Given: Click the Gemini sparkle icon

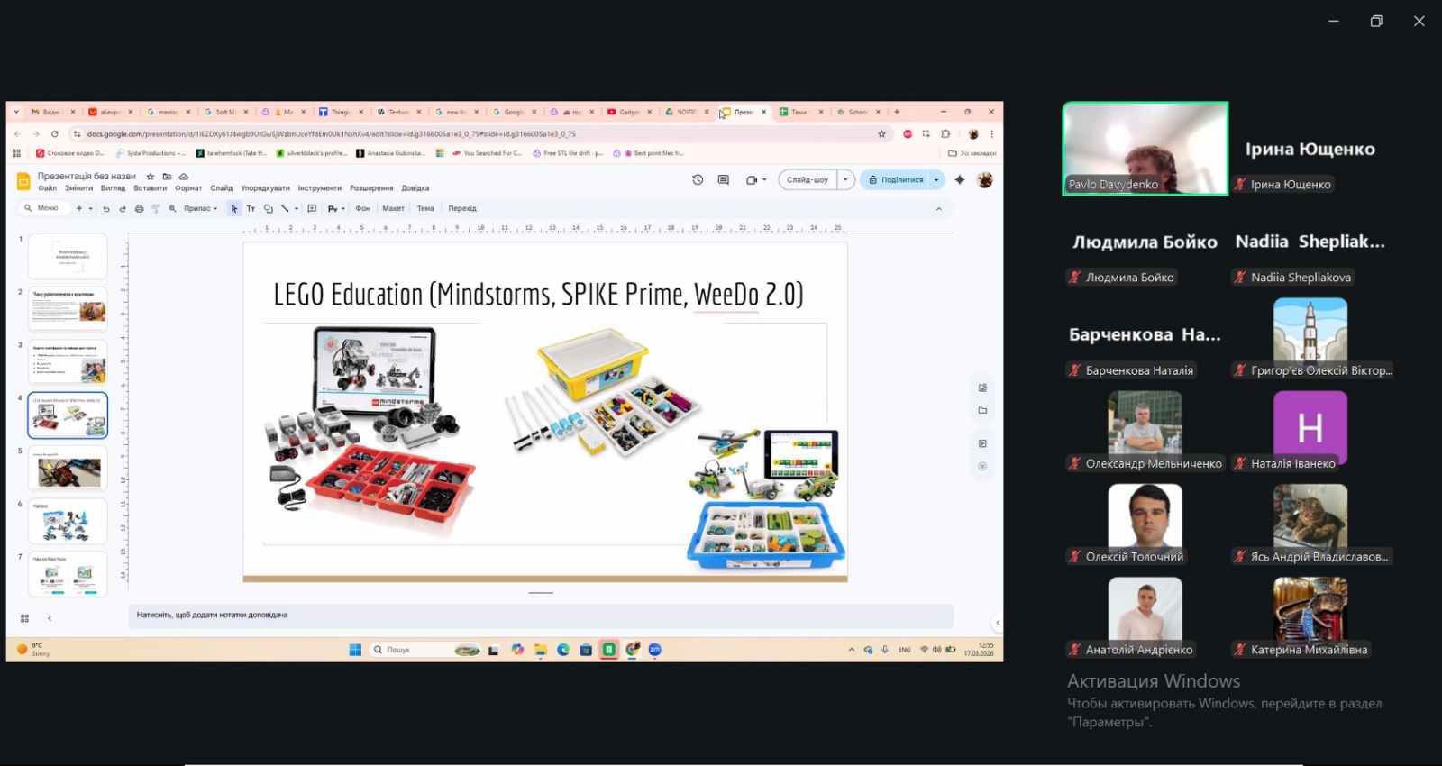Looking at the screenshot, I should pos(960,180).
